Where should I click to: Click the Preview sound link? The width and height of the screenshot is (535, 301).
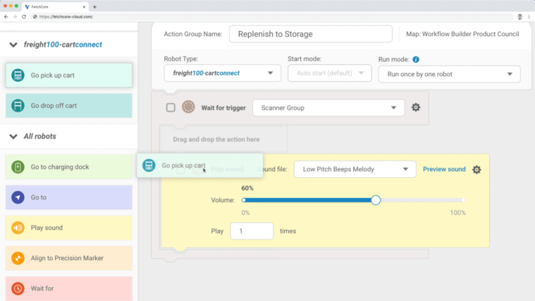click(444, 169)
